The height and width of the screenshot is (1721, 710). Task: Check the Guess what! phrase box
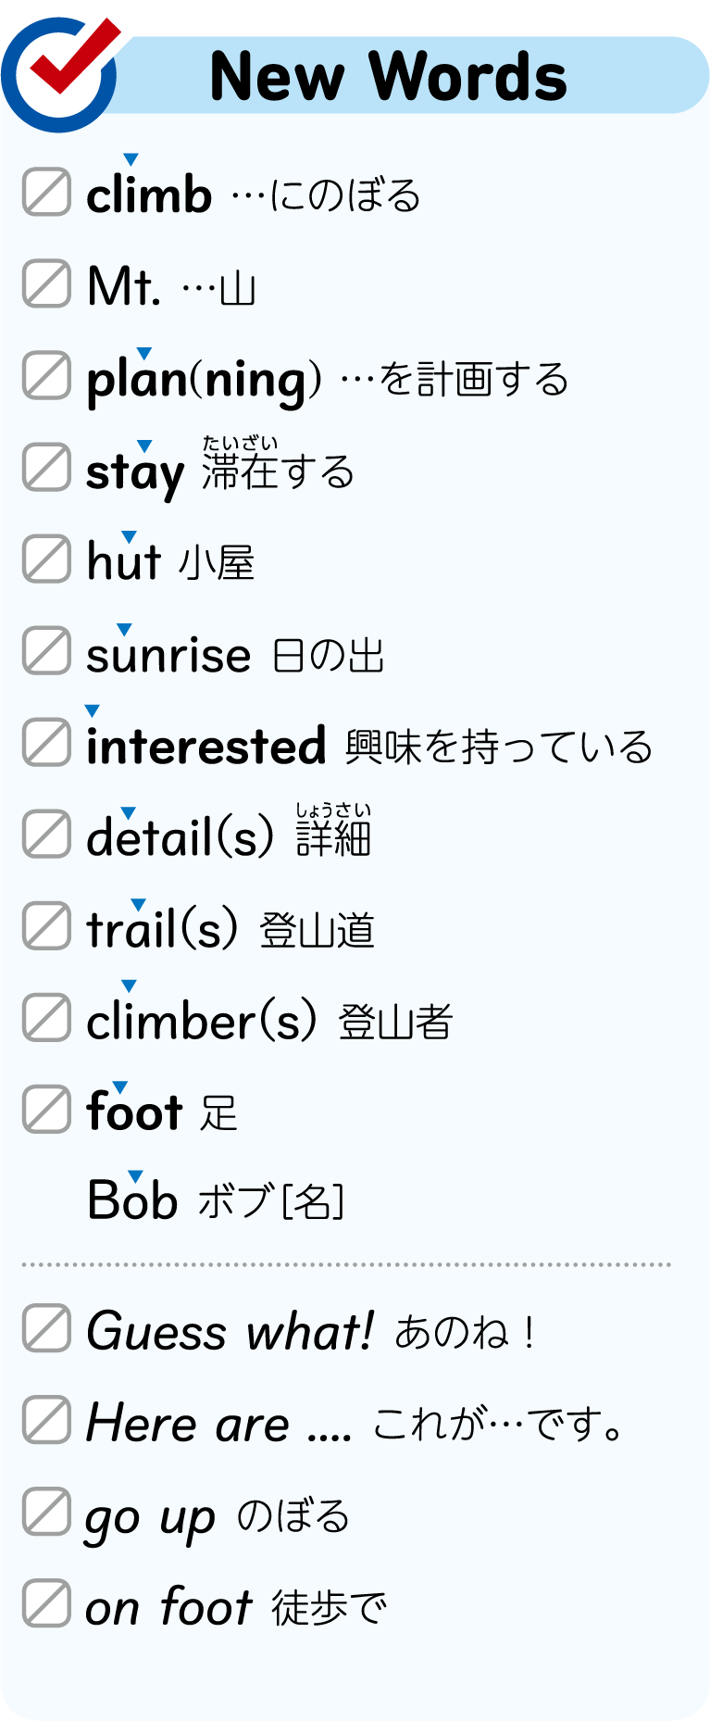[46, 1328]
